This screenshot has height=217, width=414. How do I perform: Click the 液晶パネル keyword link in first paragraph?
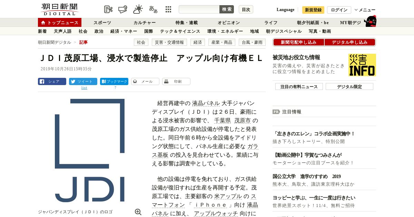click(206, 103)
